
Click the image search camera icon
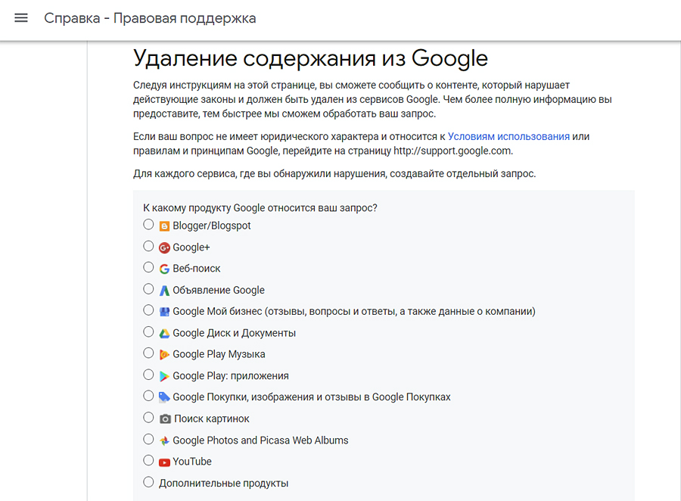click(x=165, y=419)
